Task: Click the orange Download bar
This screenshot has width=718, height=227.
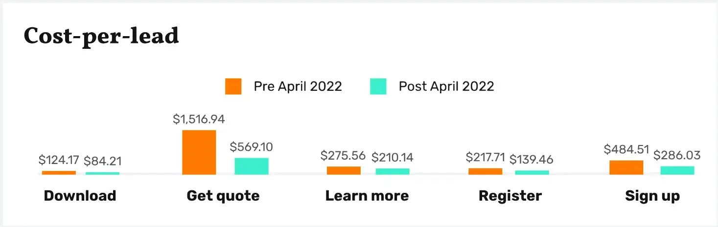Action: 59,173
